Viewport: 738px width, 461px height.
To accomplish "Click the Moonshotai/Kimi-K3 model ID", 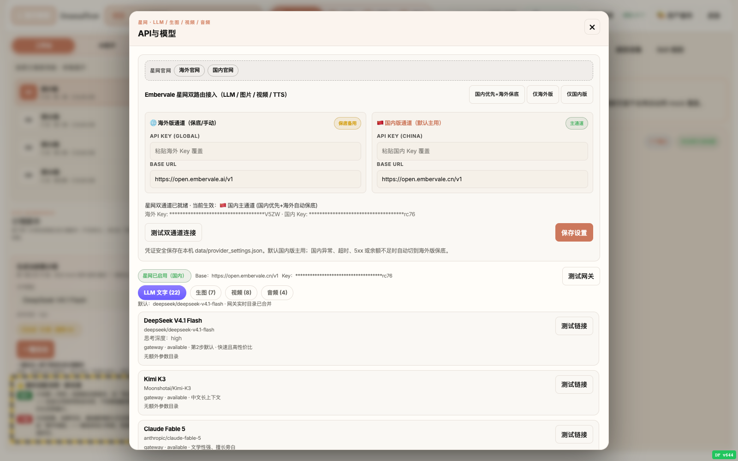I will pyautogui.click(x=167, y=388).
